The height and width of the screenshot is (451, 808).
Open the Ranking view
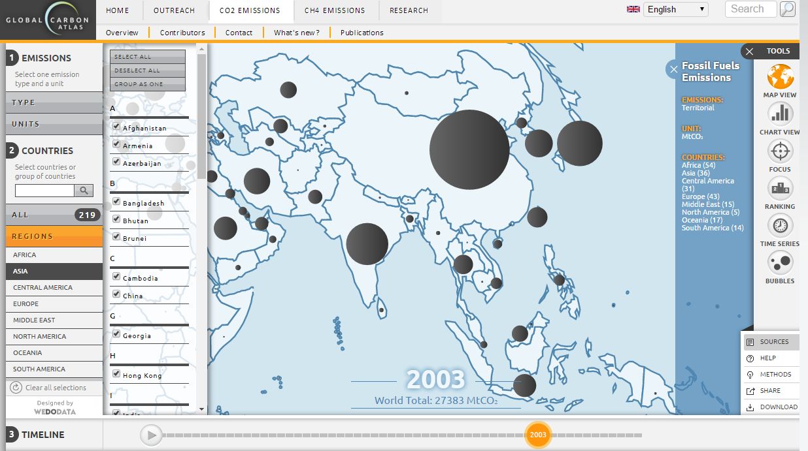click(780, 189)
